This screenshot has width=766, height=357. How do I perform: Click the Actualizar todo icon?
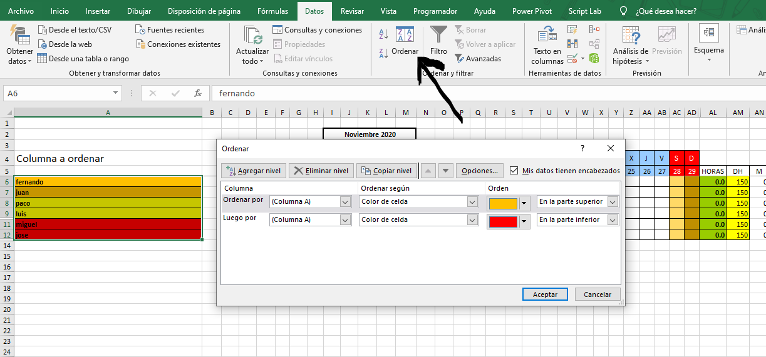(x=253, y=36)
